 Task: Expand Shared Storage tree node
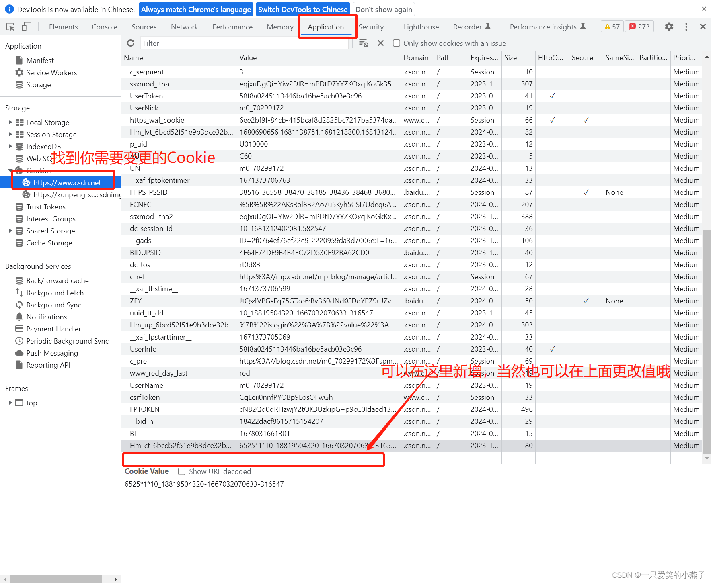[10, 231]
